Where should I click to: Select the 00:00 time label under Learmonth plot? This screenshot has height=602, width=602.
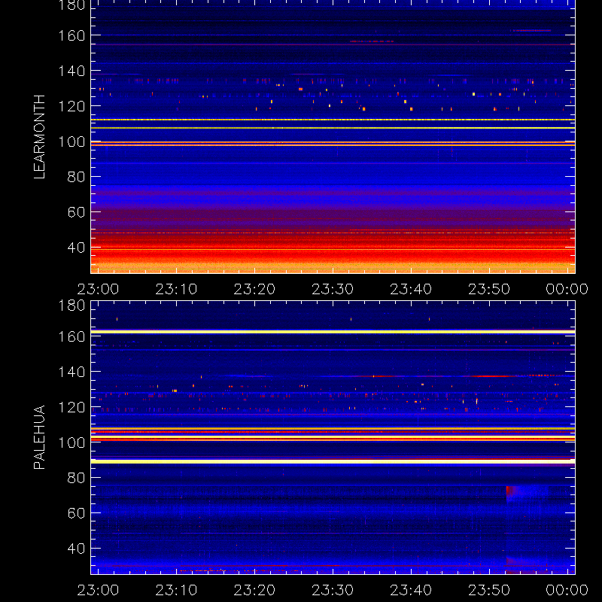click(x=567, y=289)
